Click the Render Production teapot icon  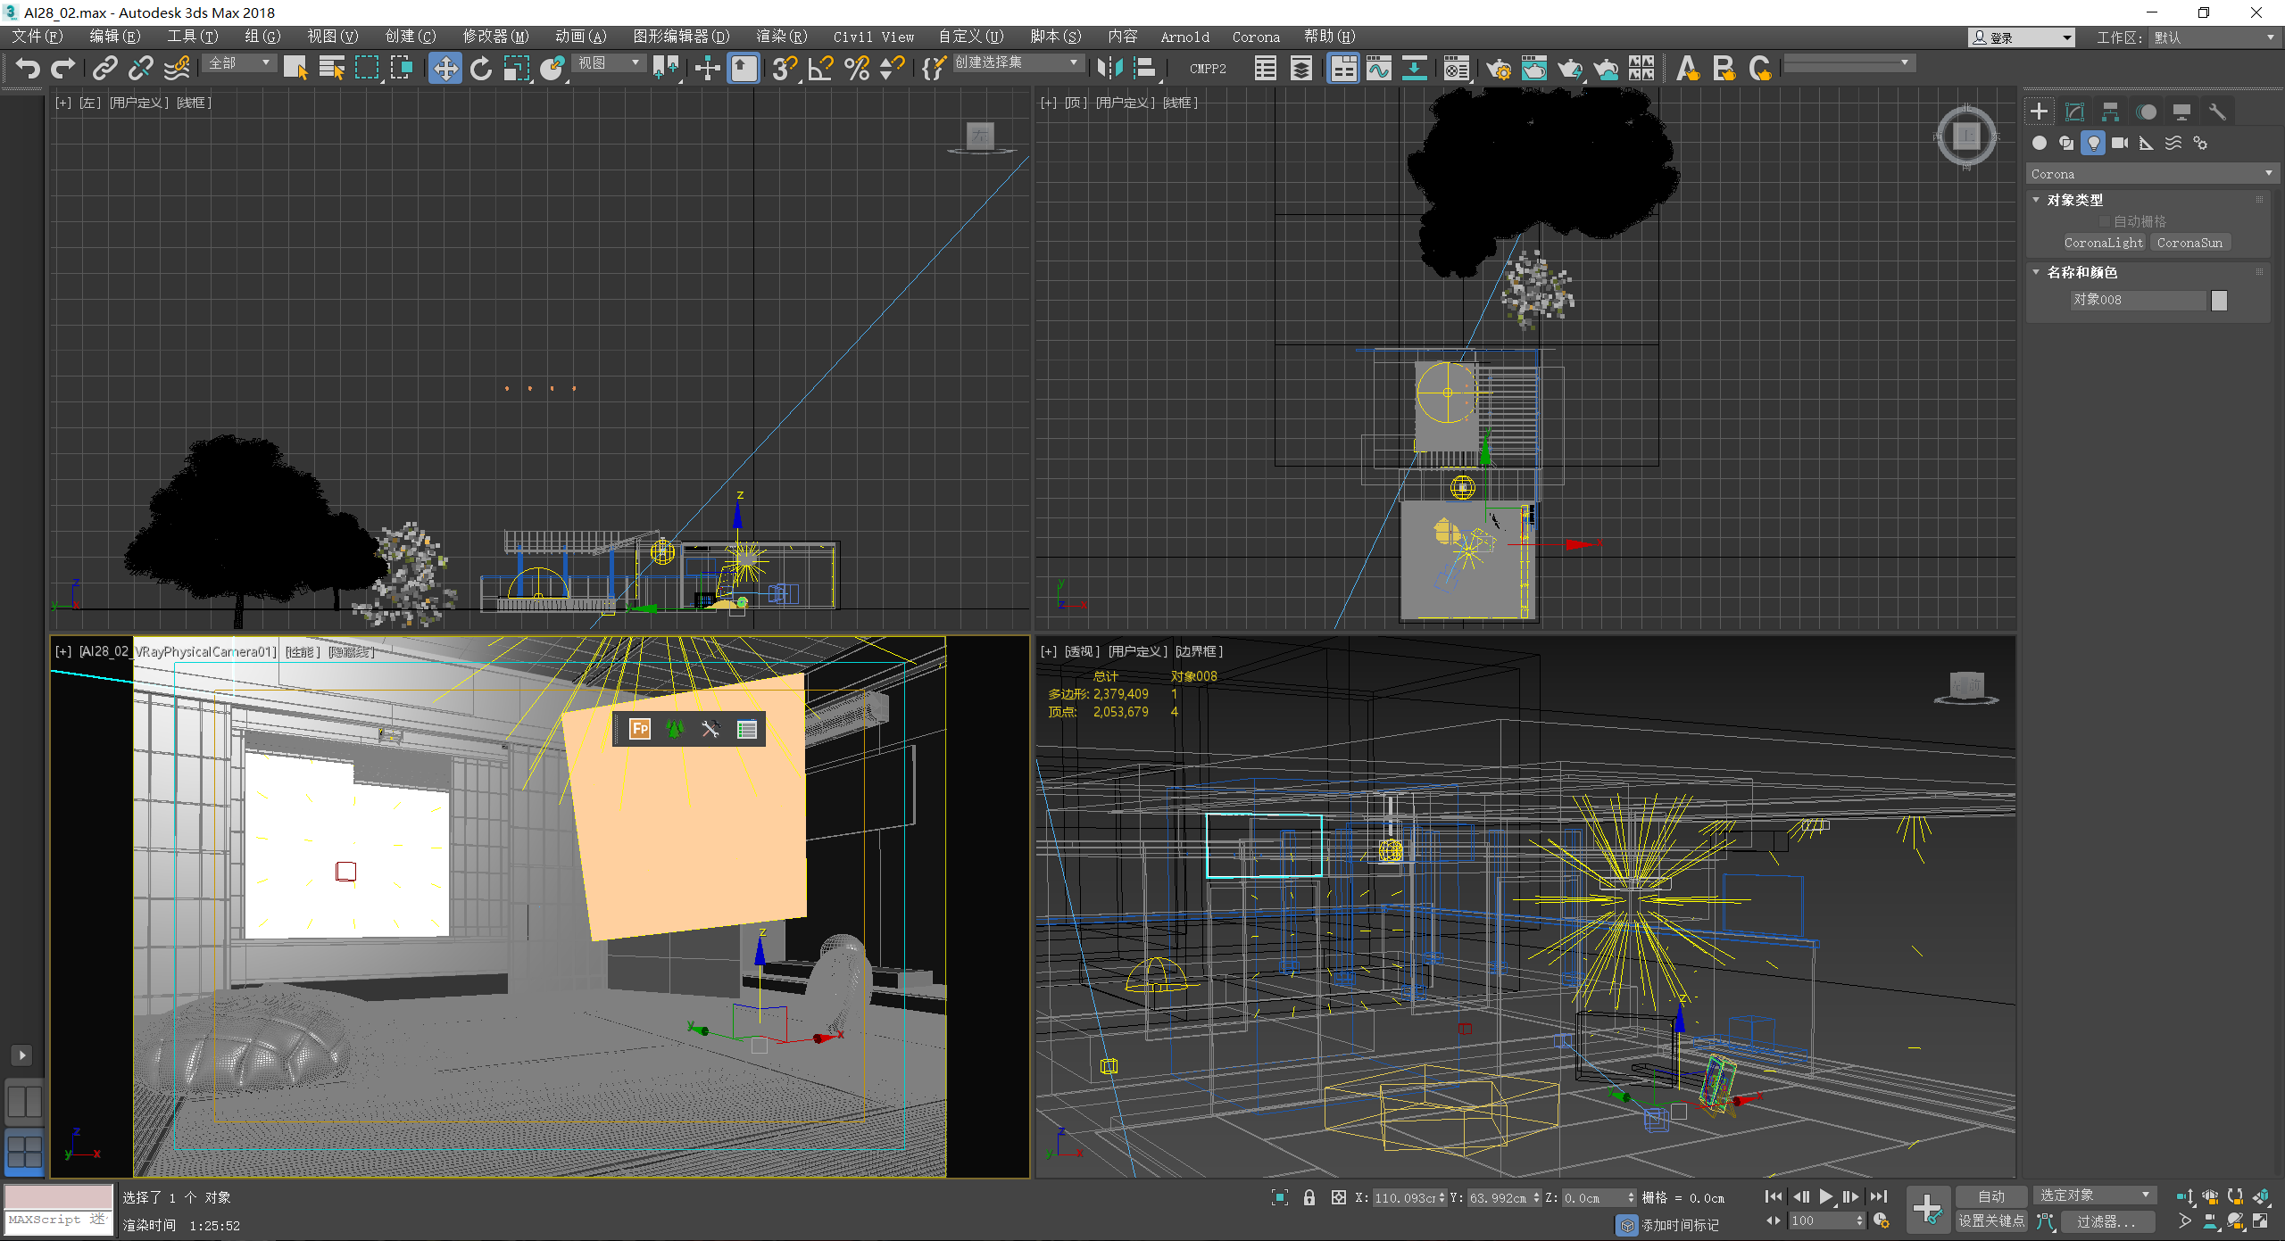click(x=1570, y=68)
